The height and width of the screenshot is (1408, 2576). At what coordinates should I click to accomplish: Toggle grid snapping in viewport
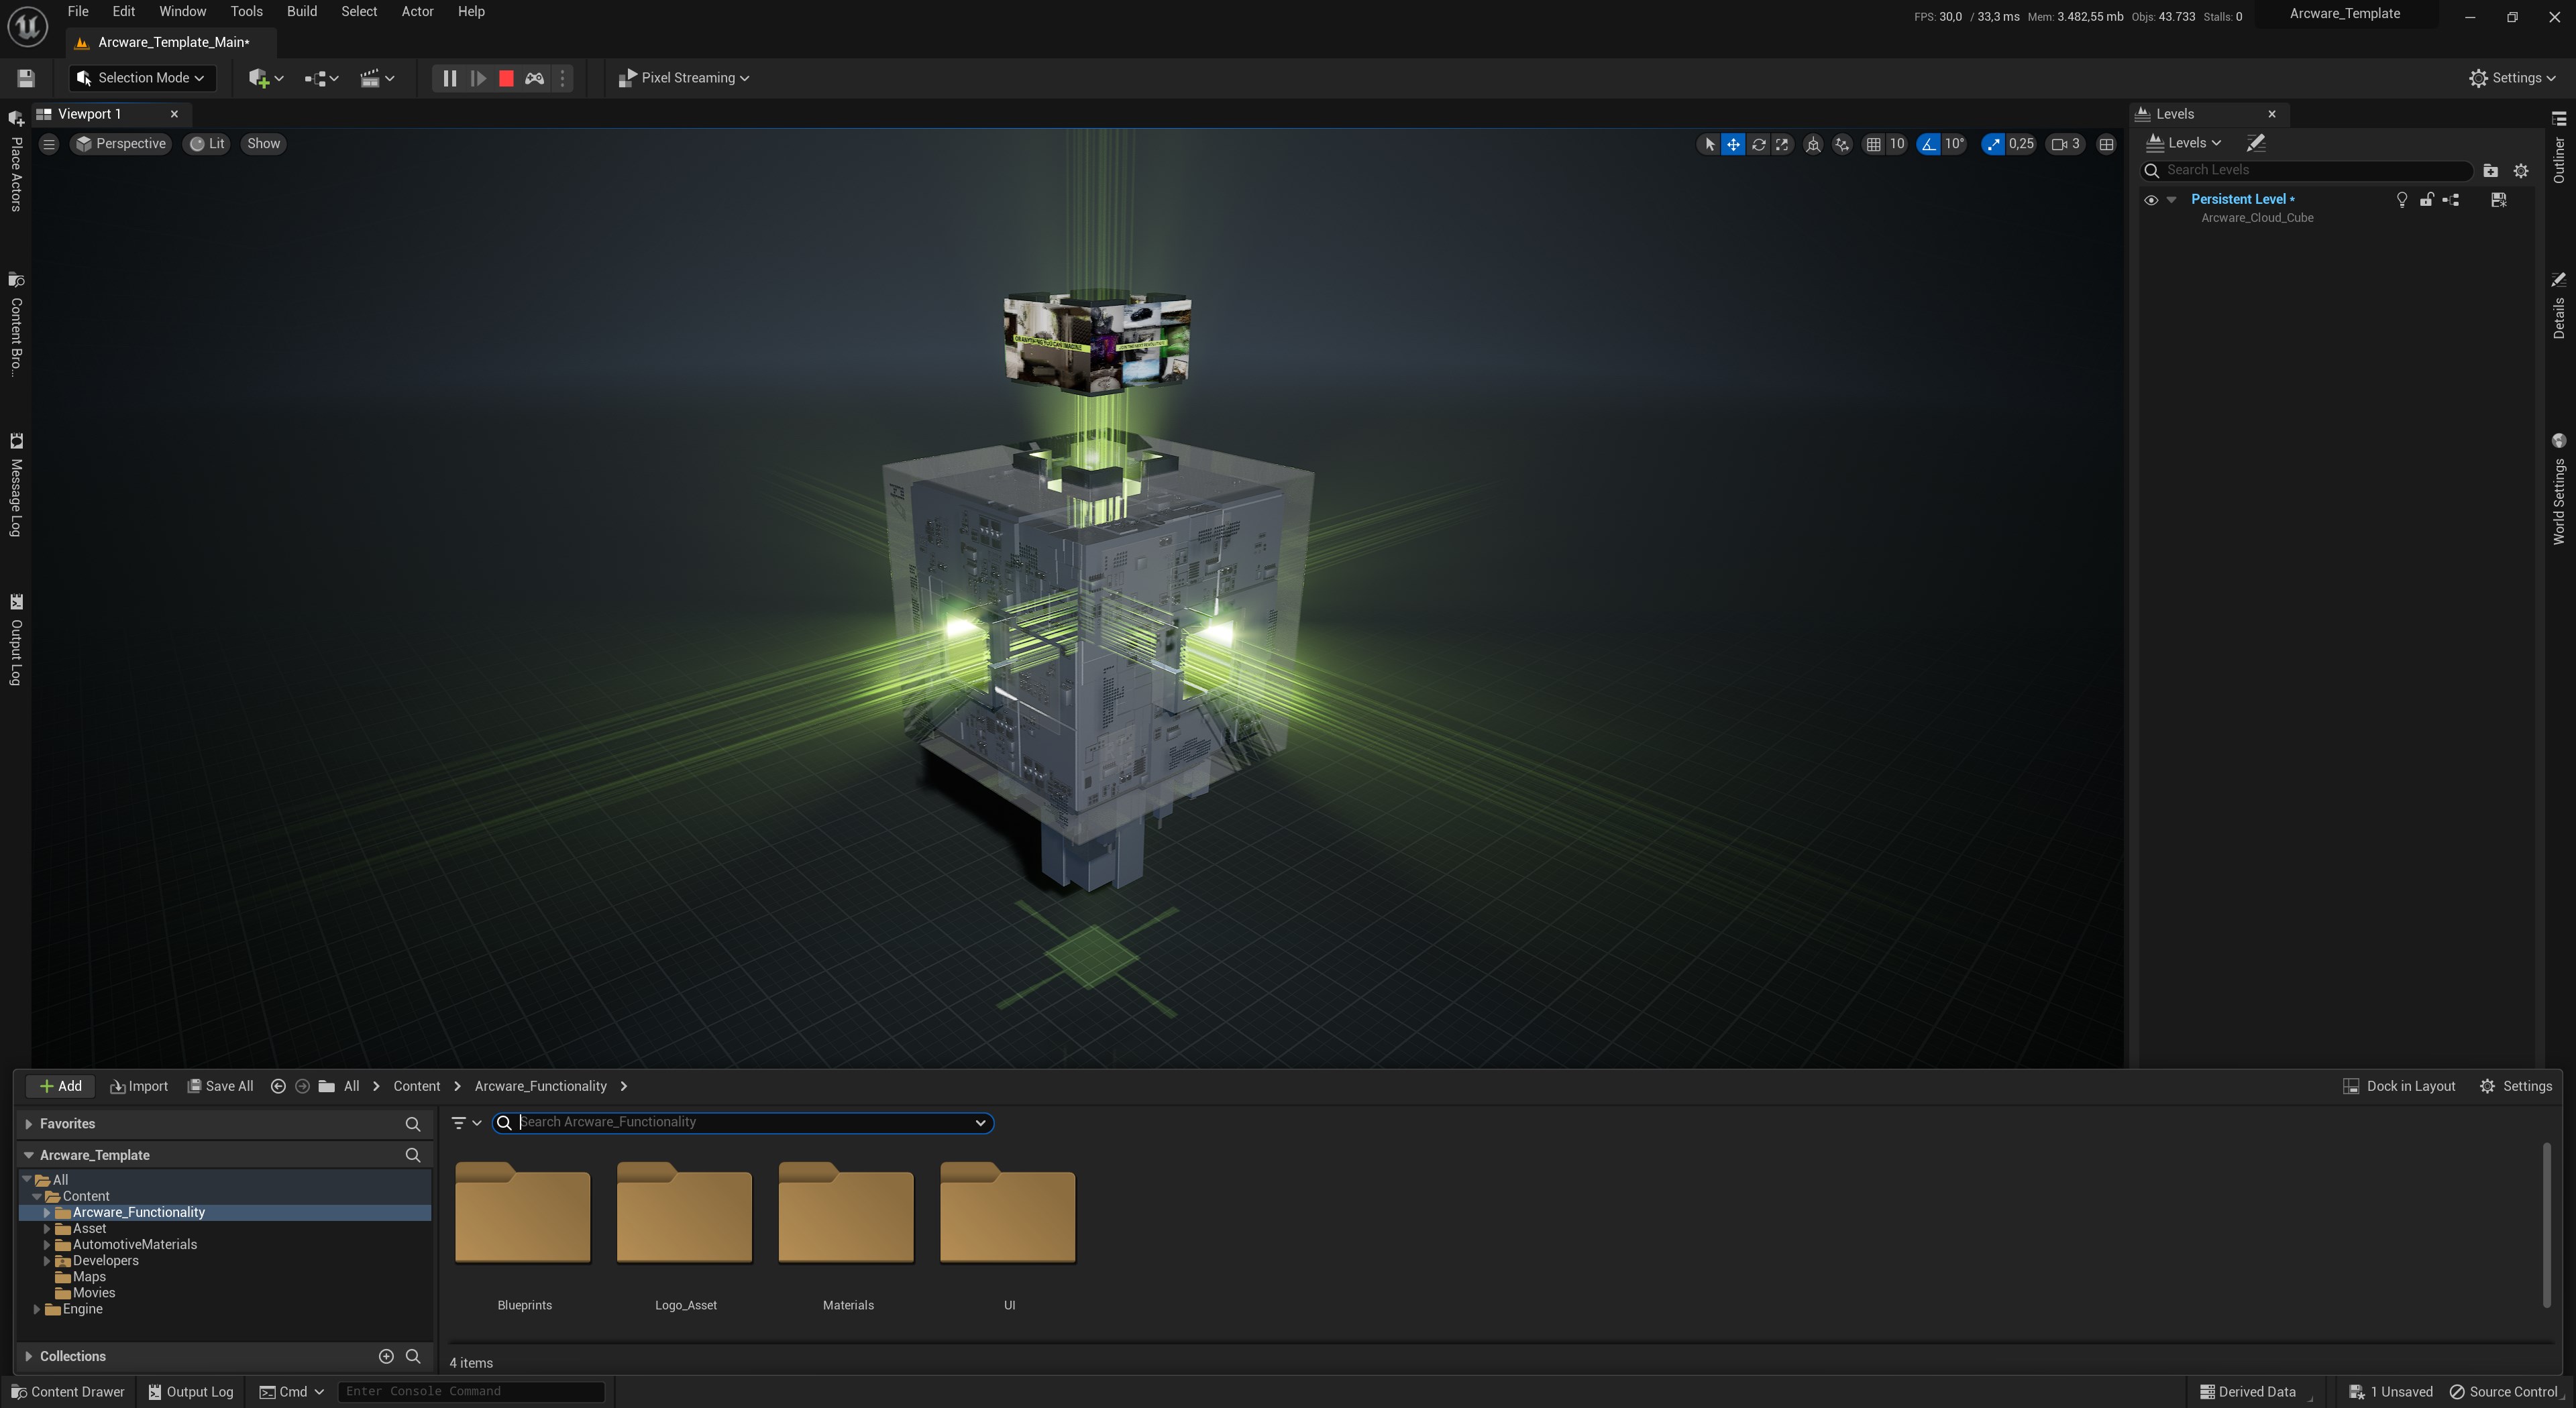click(x=1873, y=144)
